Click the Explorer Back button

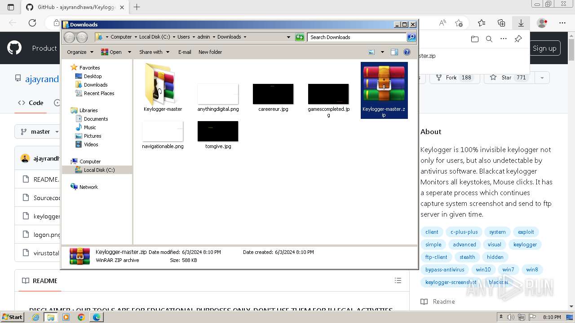pos(70,37)
